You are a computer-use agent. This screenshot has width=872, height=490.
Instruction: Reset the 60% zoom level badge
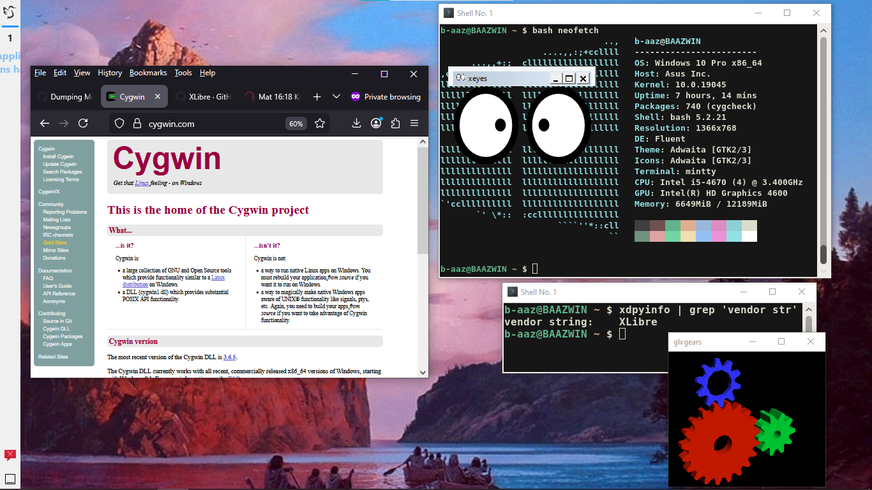coord(296,124)
